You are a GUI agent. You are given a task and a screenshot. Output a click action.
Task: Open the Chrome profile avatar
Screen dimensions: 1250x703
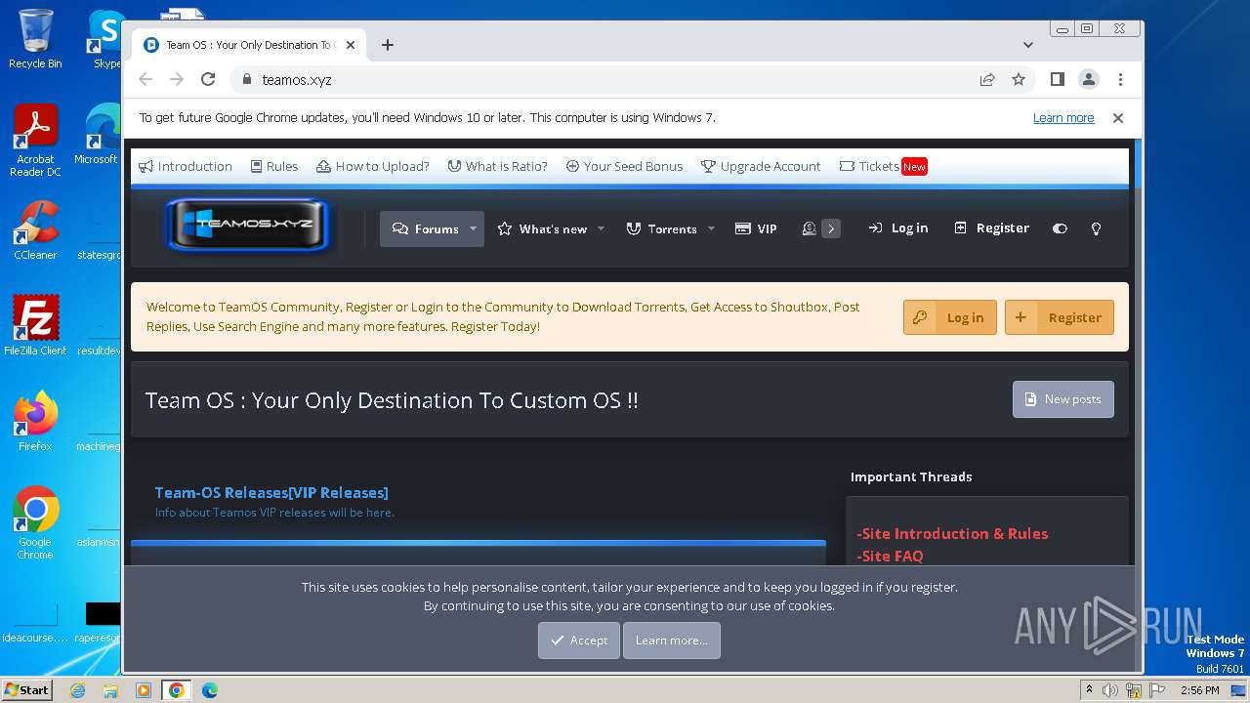coord(1089,79)
